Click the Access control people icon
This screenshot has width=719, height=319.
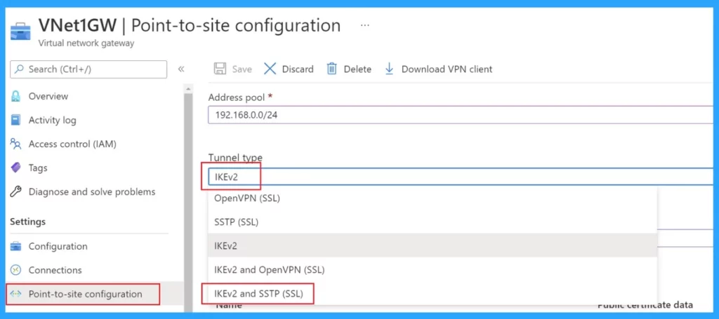pos(16,144)
